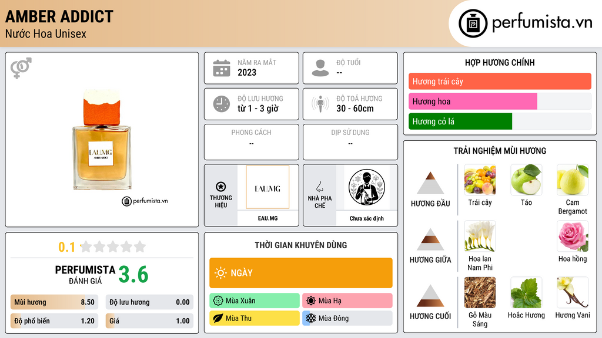The height and width of the screenshot is (338, 602).
Task: Click the EAU.MG brand logo image
Action: pyautogui.click(x=267, y=187)
